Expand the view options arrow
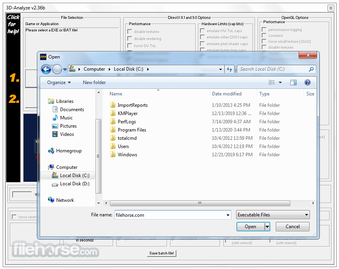Screen dimensions: 339x269 click(280, 82)
